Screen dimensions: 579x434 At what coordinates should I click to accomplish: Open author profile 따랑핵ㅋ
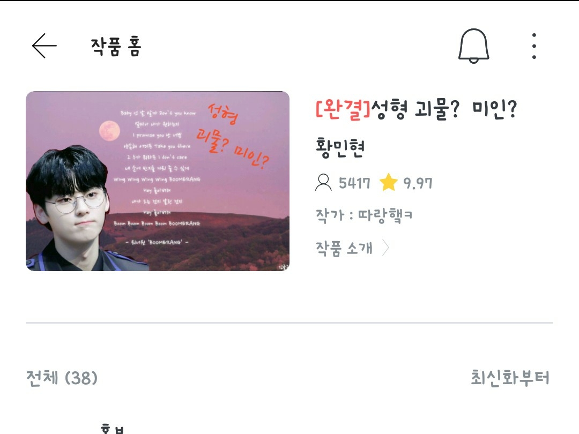click(x=385, y=215)
